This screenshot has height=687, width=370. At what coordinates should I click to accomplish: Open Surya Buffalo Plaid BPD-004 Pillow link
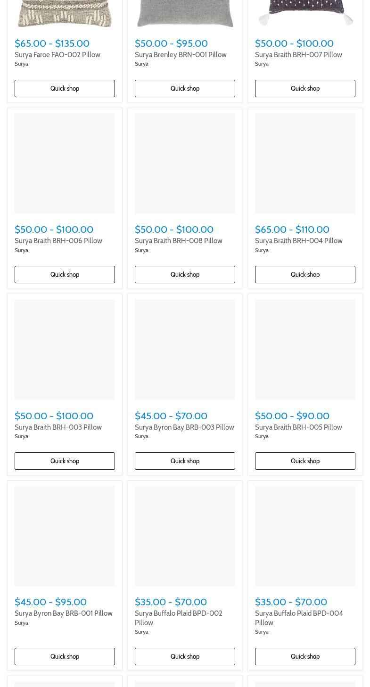pyautogui.click(x=299, y=618)
